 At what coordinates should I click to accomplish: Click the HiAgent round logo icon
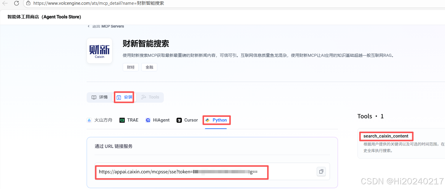pyautogui.click(x=148, y=120)
